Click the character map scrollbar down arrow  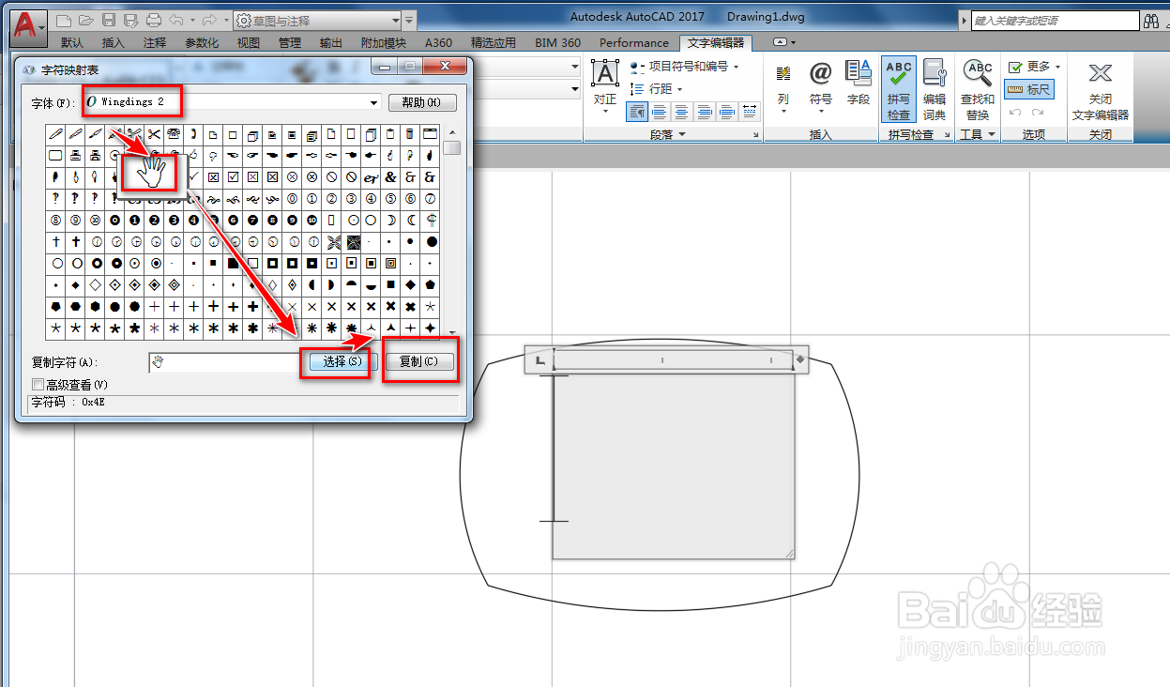click(452, 332)
